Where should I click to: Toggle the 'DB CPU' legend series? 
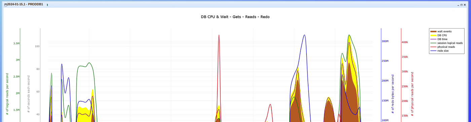coord(438,35)
